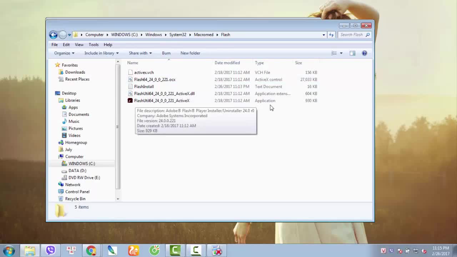This screenshot has width=457, height=257.
Task: Click Macromed in the address breadcrumb
Action: (x=204, y=35)
